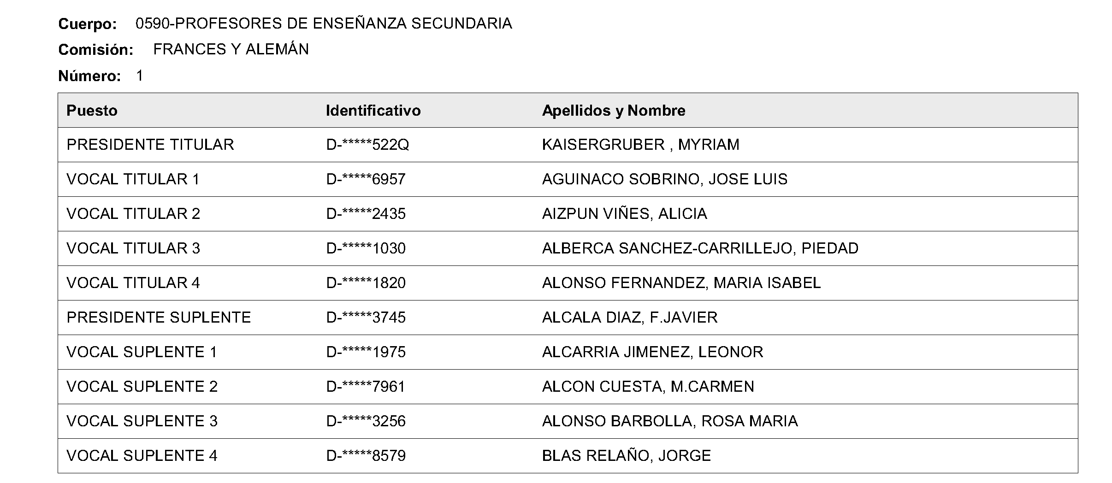Select ALCON CUESTA, M.CARMEN entry

(x=648, y=387)
